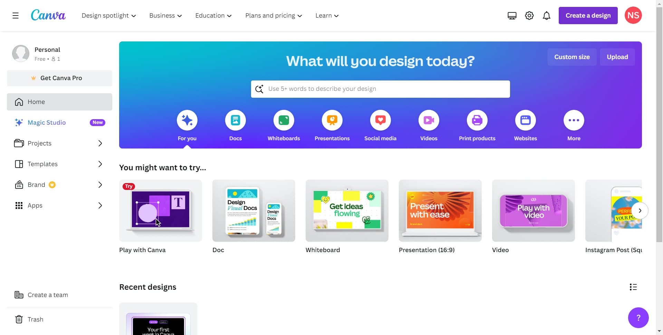This screenshot has width=663, height=335.
Task: Open the Whiteboards category
Action: tap(284, 120)
